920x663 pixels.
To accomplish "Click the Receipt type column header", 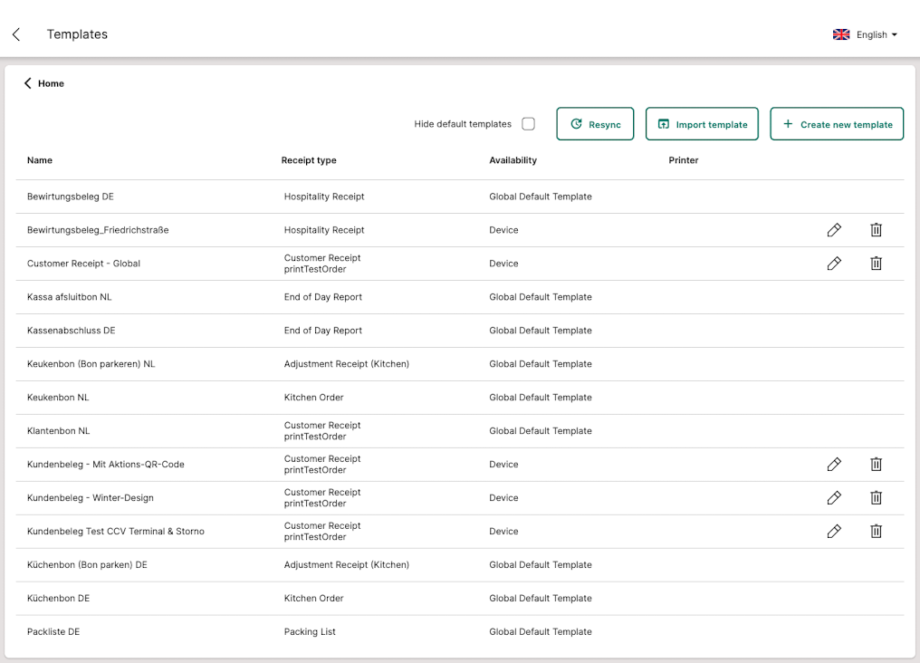I will click(309, 160).
